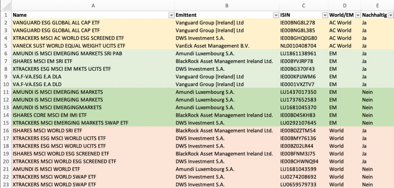Screen dimensions: 394x188
Task: Select row 23 header
Action: 6,185
